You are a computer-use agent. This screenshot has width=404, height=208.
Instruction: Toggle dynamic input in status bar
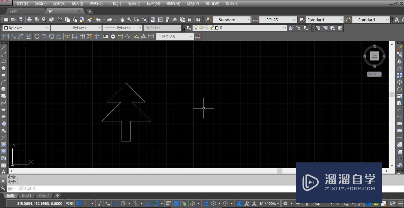108,203
